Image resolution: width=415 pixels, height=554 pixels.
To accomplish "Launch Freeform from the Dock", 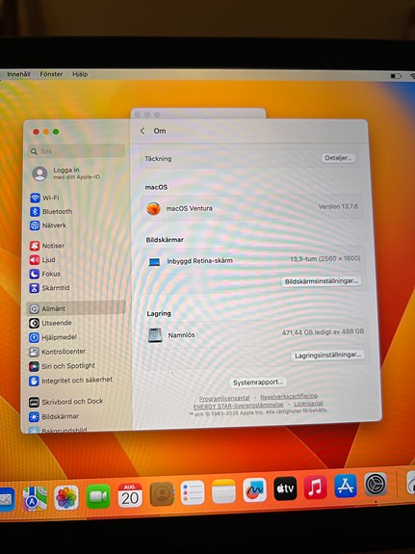I will pos(254,489).
